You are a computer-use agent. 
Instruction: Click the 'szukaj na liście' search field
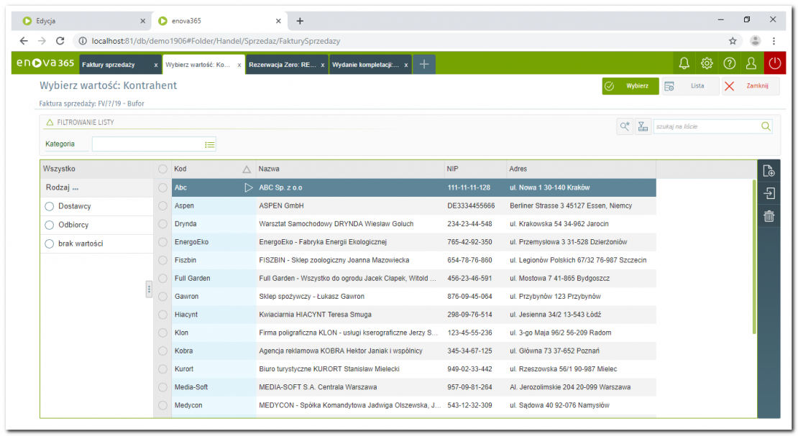(706, 126)
